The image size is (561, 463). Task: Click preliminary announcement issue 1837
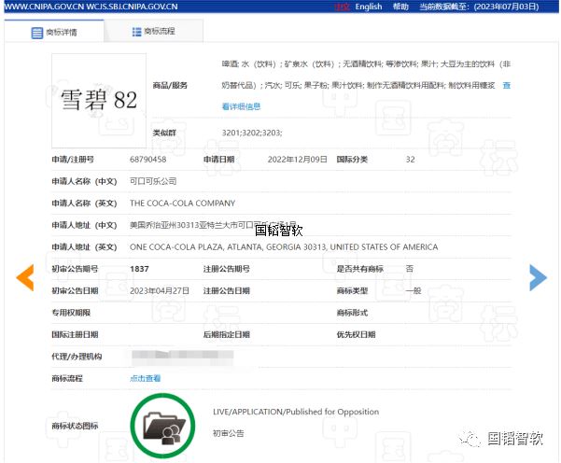tap(139, 269)
